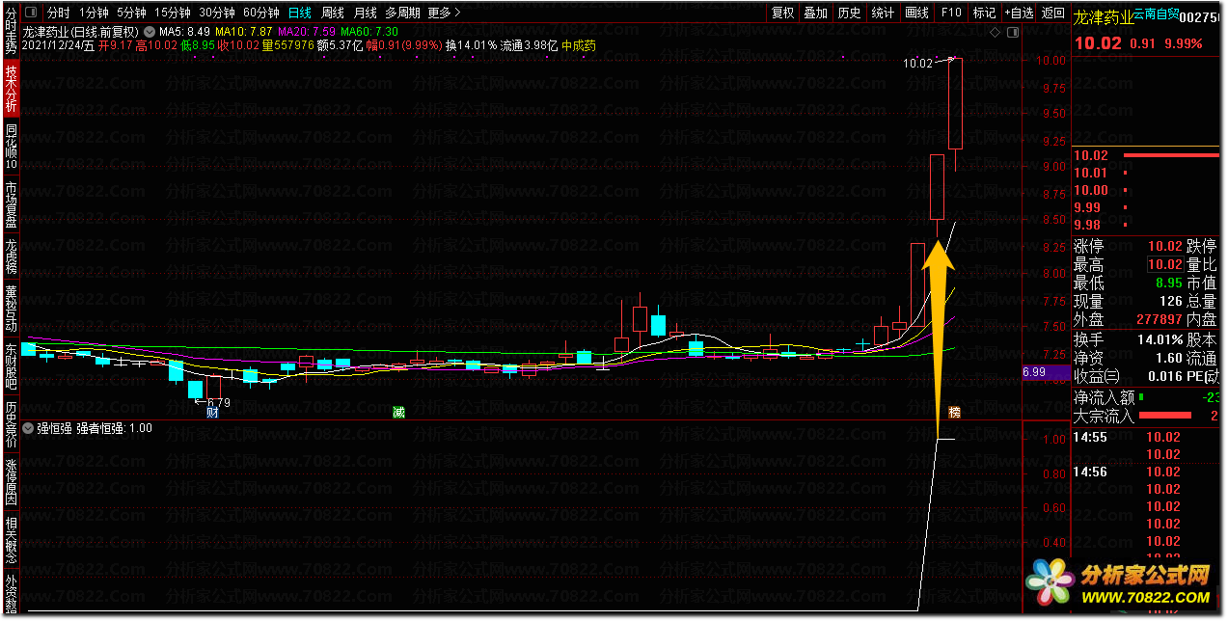Select the 60分钟 period

point(261,13)
